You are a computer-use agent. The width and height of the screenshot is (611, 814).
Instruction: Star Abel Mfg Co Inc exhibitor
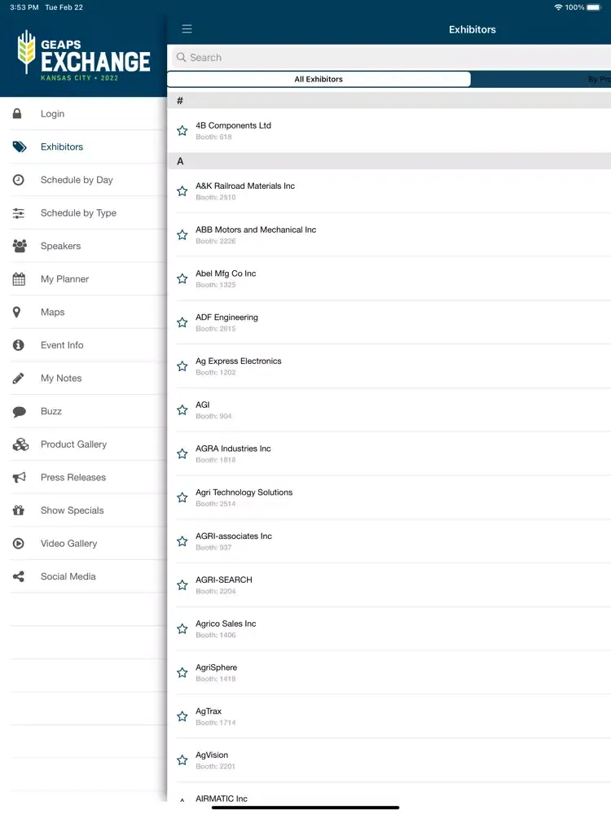[182, 278]
